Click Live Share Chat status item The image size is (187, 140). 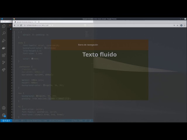point(37,121)
